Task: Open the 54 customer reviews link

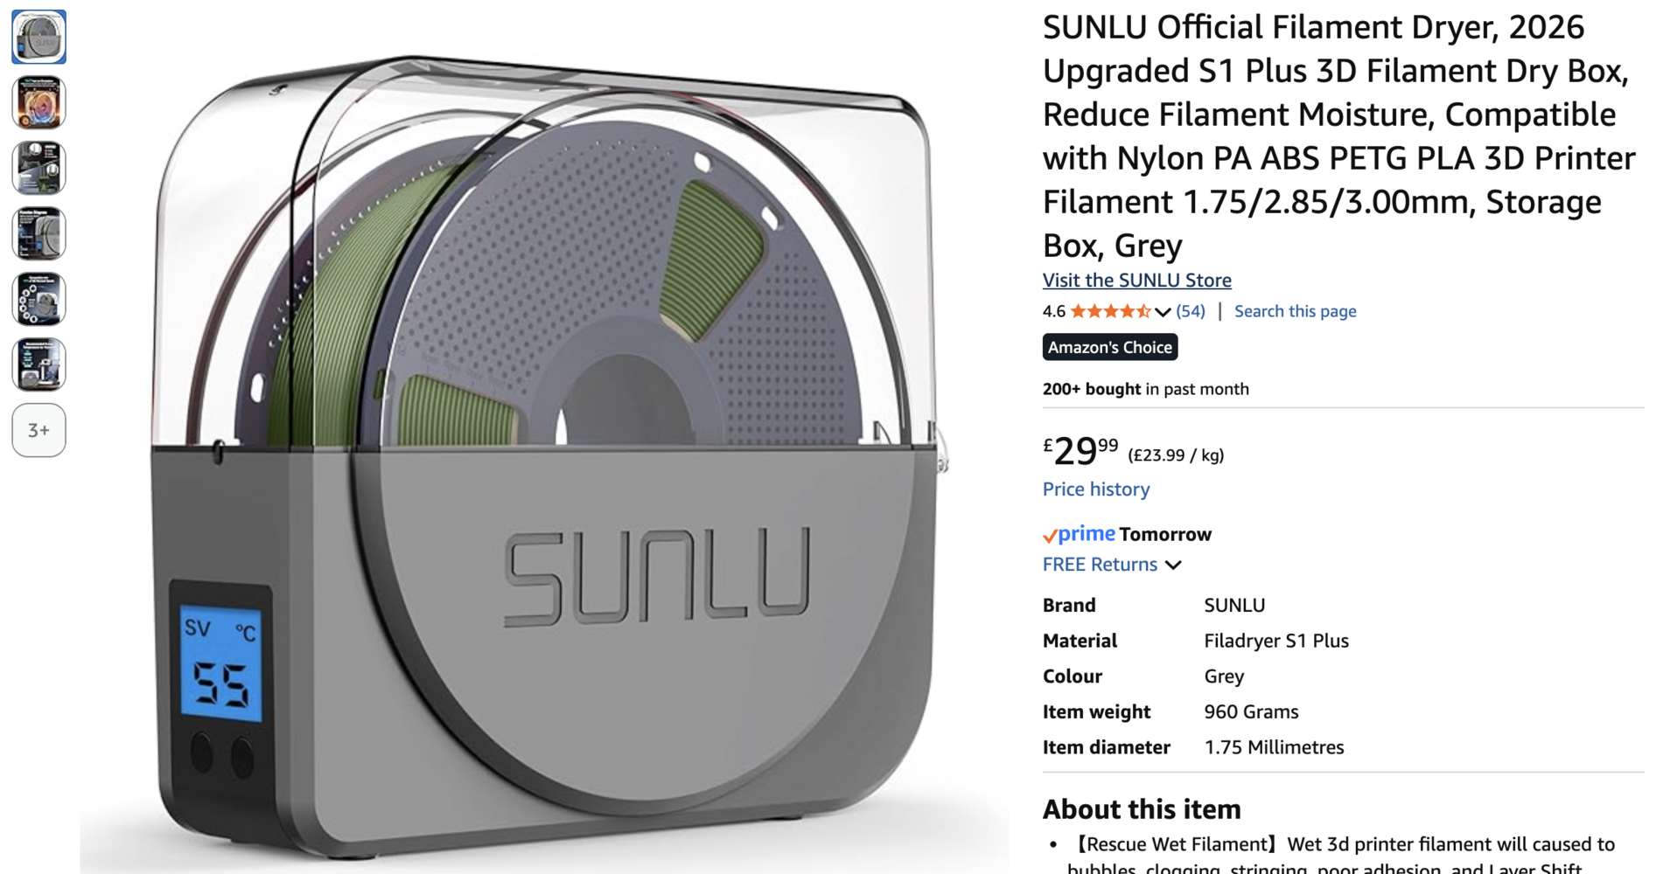Action: point(1191,311)
